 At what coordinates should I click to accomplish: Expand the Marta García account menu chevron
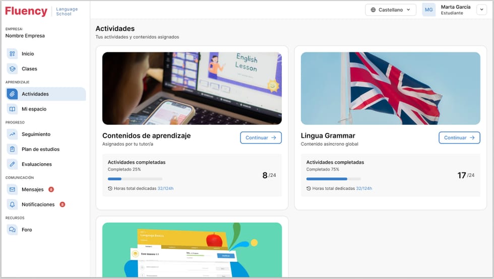pyautogui.click(x=481, y=10)
